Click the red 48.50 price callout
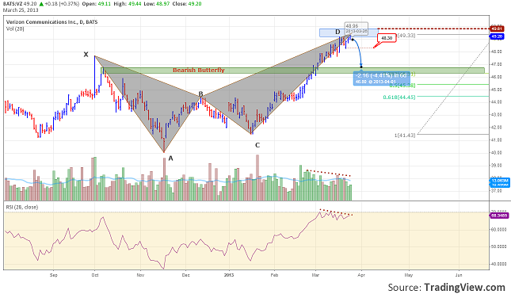The image size is (511, 298). click(x=387, y=38)
